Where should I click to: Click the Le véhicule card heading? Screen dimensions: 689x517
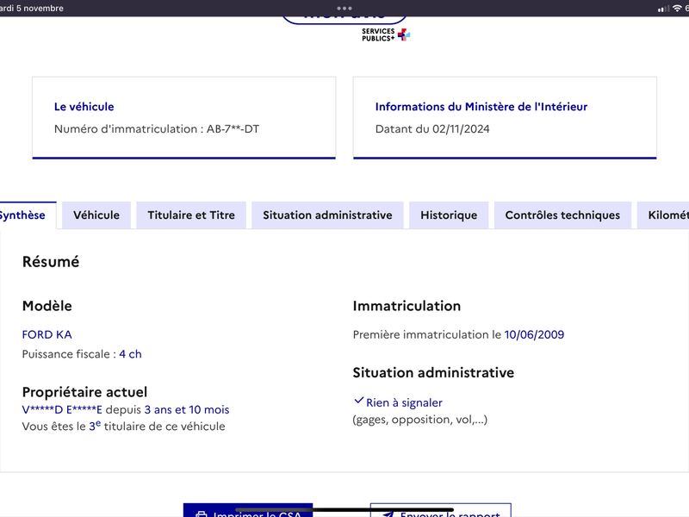[84, 107]
